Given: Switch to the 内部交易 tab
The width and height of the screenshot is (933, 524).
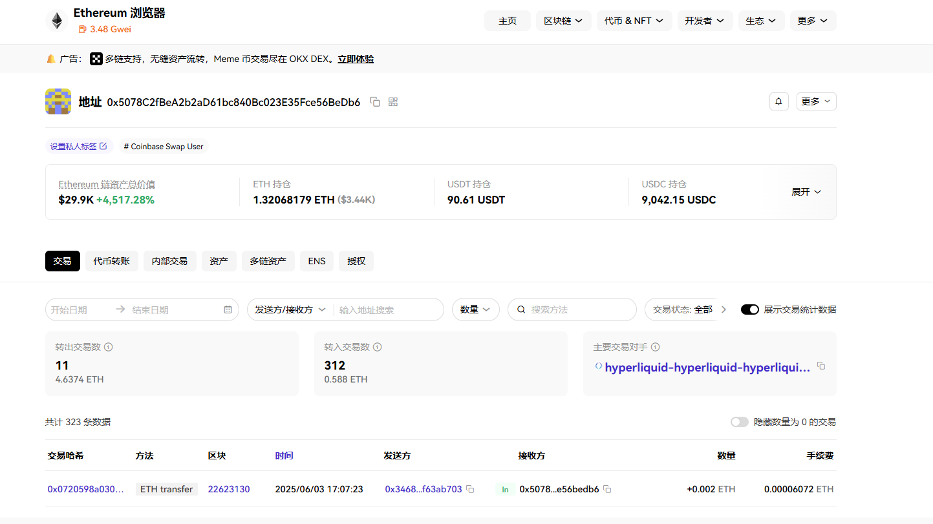Looking at the screenshot, I should coord(170,261).
